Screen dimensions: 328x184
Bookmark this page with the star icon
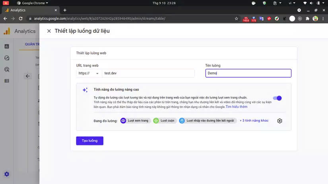(237, 19)
